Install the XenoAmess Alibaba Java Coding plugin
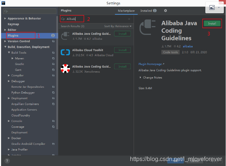 point(122,66)
